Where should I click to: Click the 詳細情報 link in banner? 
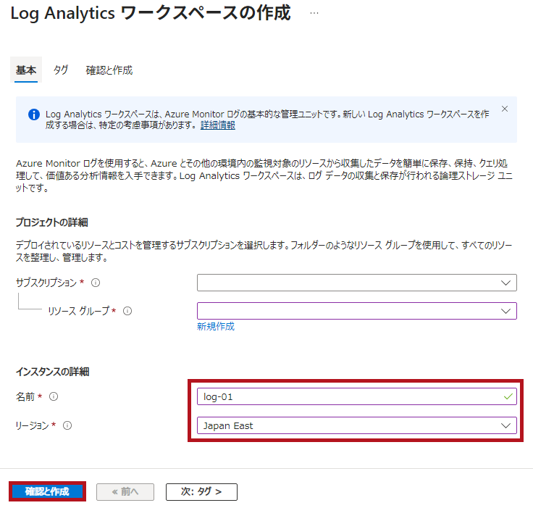217,125
